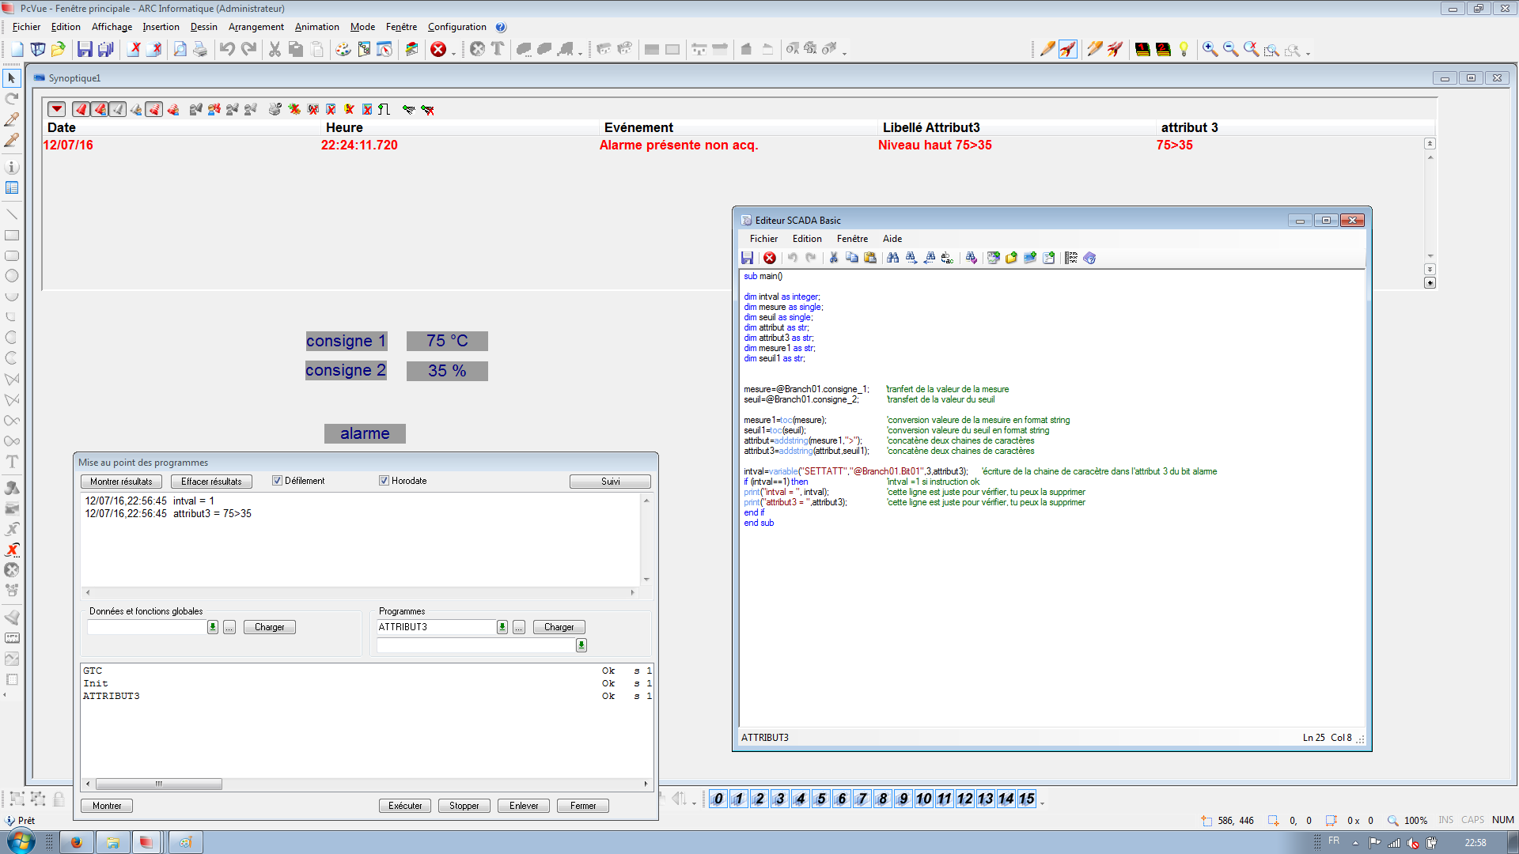Click the find binoculars icon in SCADA editor

click(x=892, y=258)
